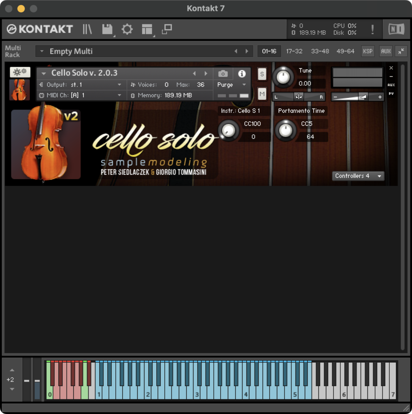The height and width of the screenshot is (414, 412).
Task: Open snapshot camera view
Action: point(223,74)
